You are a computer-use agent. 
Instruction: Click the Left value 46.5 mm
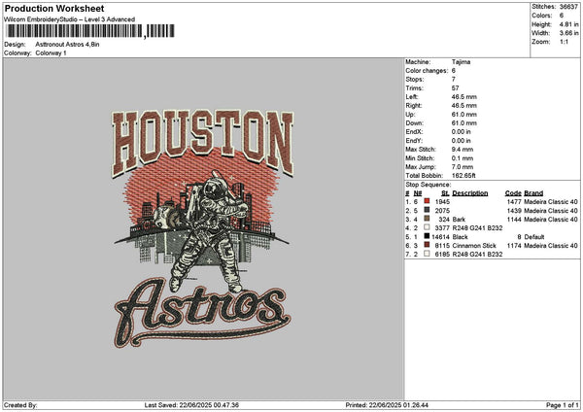coord(464,96)
